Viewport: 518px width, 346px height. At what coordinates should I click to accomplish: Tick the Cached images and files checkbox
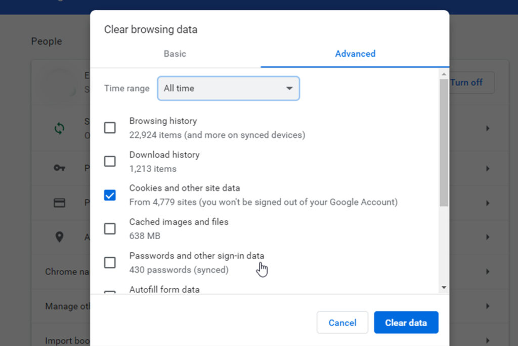pyautogui.click(x=110, y=228)
